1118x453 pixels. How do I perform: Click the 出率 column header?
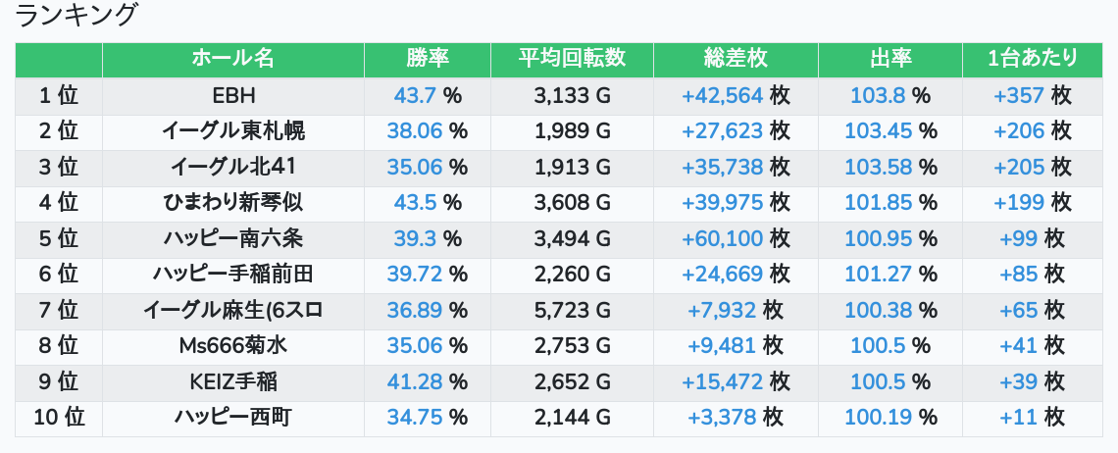coord(890,59)
